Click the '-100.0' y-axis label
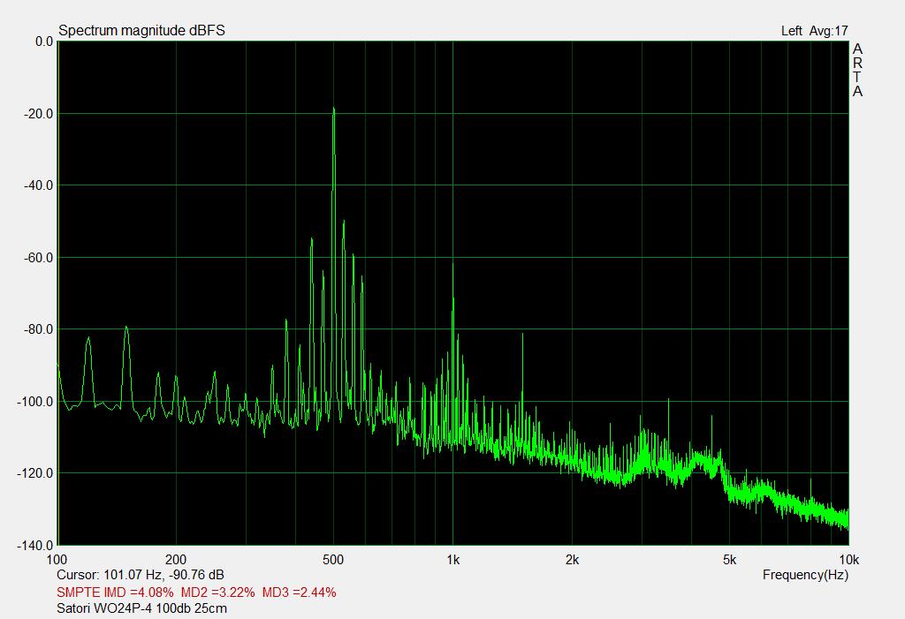 [x=32, y=402]
